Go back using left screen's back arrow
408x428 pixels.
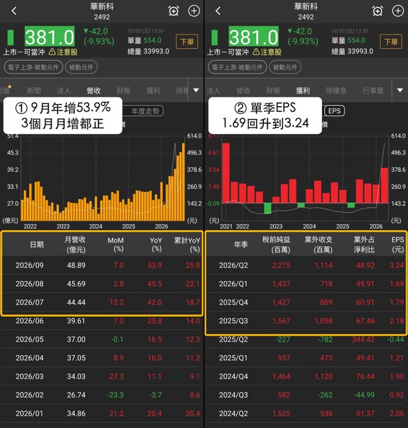click(14, 11)
